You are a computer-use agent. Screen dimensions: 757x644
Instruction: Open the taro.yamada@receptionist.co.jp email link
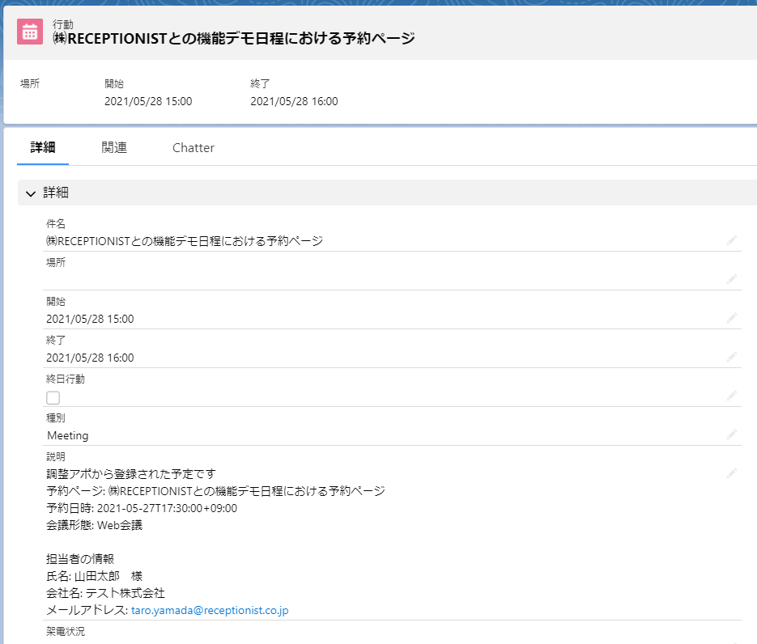click(210, 610)
